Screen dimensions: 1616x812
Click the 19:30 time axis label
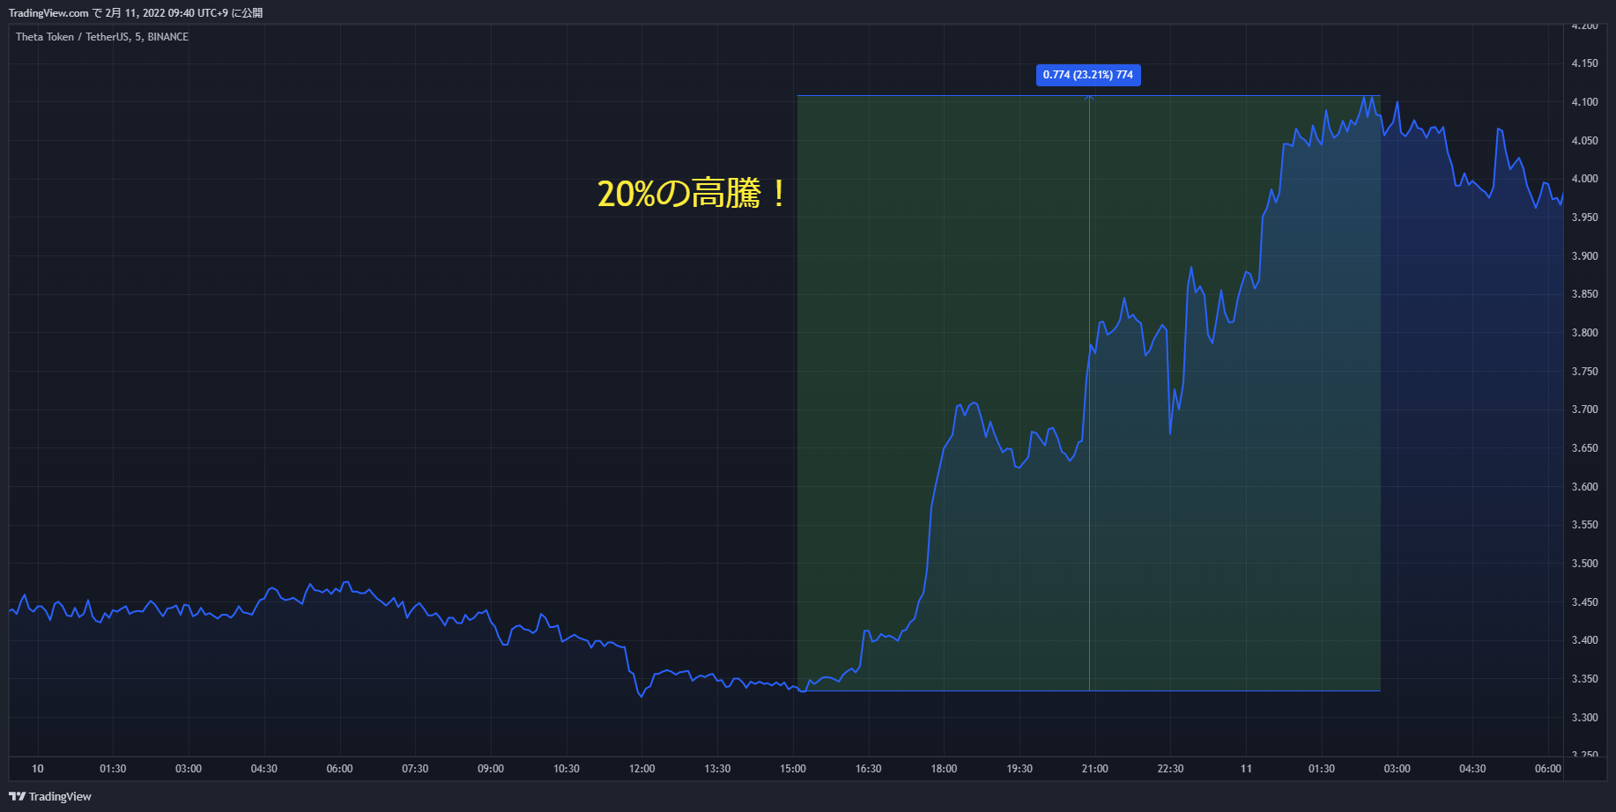point(1019,769)
